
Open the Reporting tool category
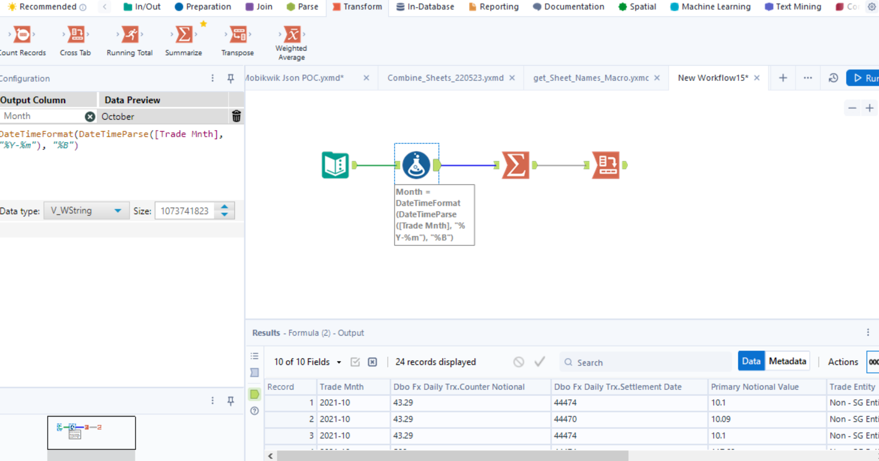pos(493,7)
